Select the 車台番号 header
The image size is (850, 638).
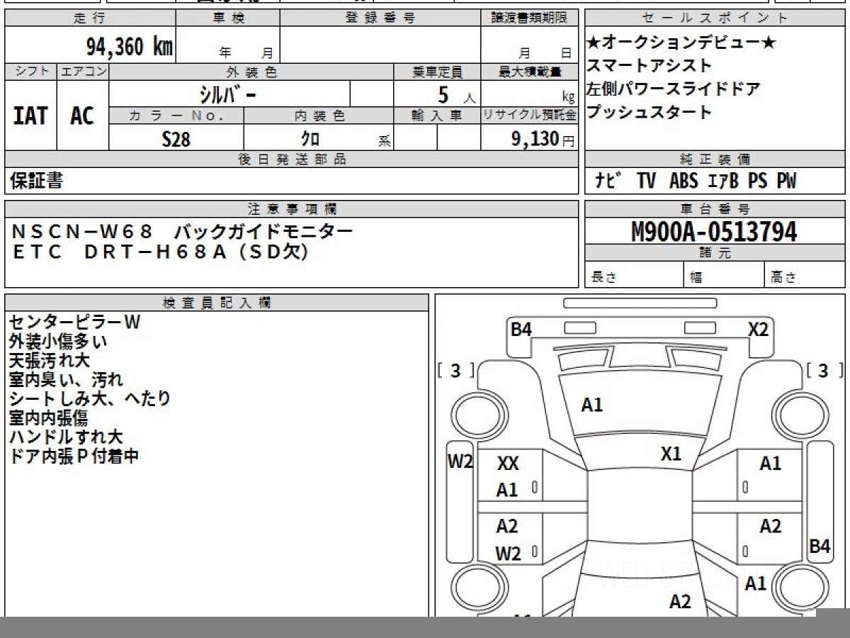click(715, 209)
